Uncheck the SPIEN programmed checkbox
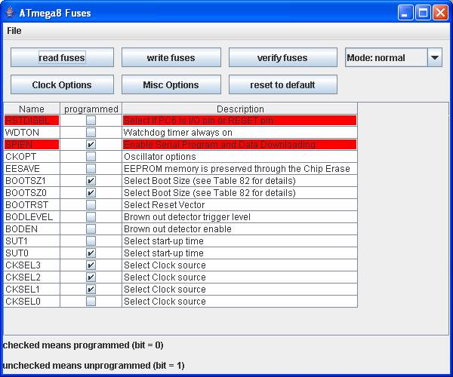Image resolution: width=453 pixels, height=377 pixels. coord(91,145)
